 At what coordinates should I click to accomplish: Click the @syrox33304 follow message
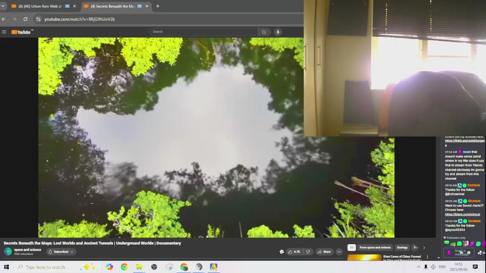click(x=462, y=226)
